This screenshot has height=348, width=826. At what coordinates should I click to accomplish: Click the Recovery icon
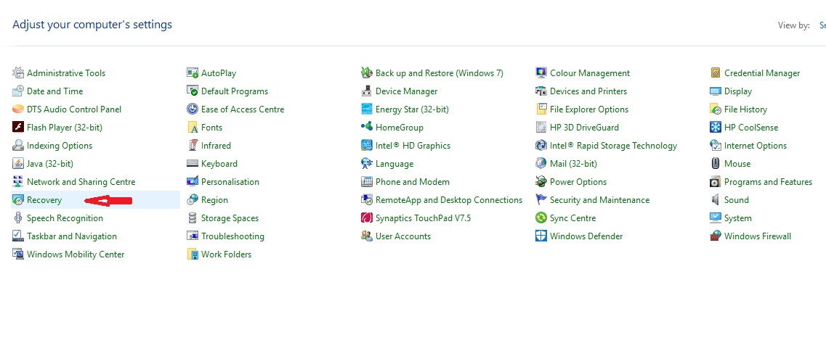18,200
